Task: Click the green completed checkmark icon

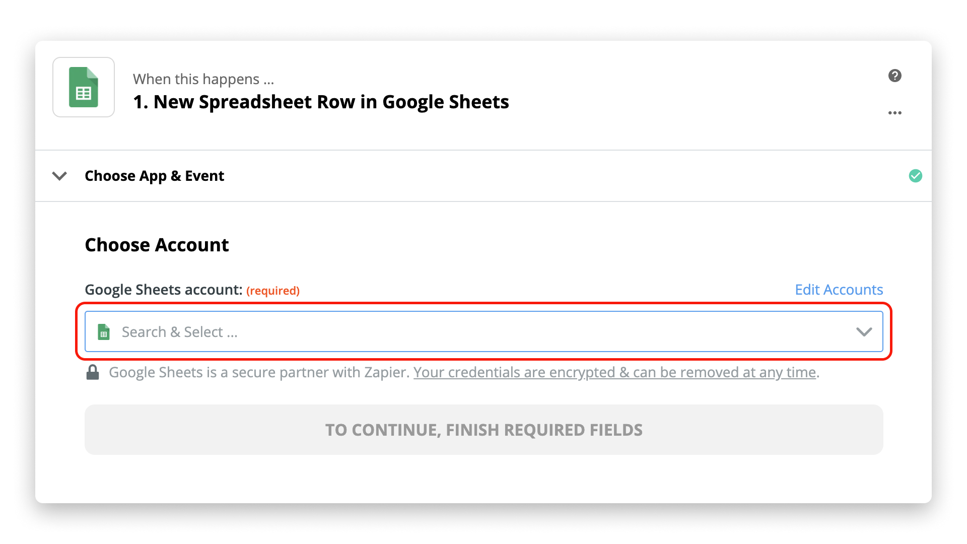Action: 915,176
